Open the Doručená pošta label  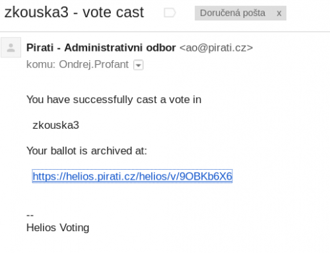pos(232,13)
